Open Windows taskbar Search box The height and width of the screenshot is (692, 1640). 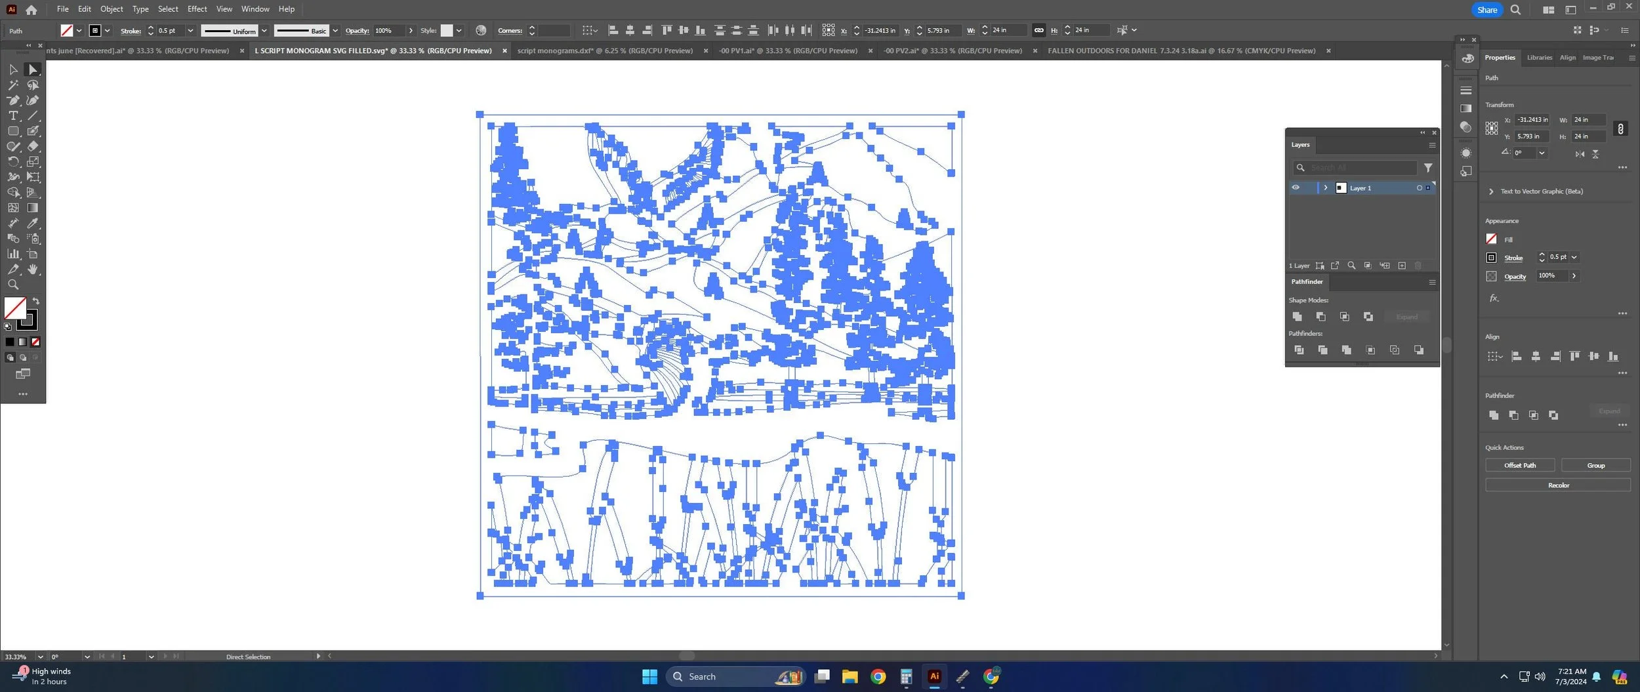coord(735,676)
